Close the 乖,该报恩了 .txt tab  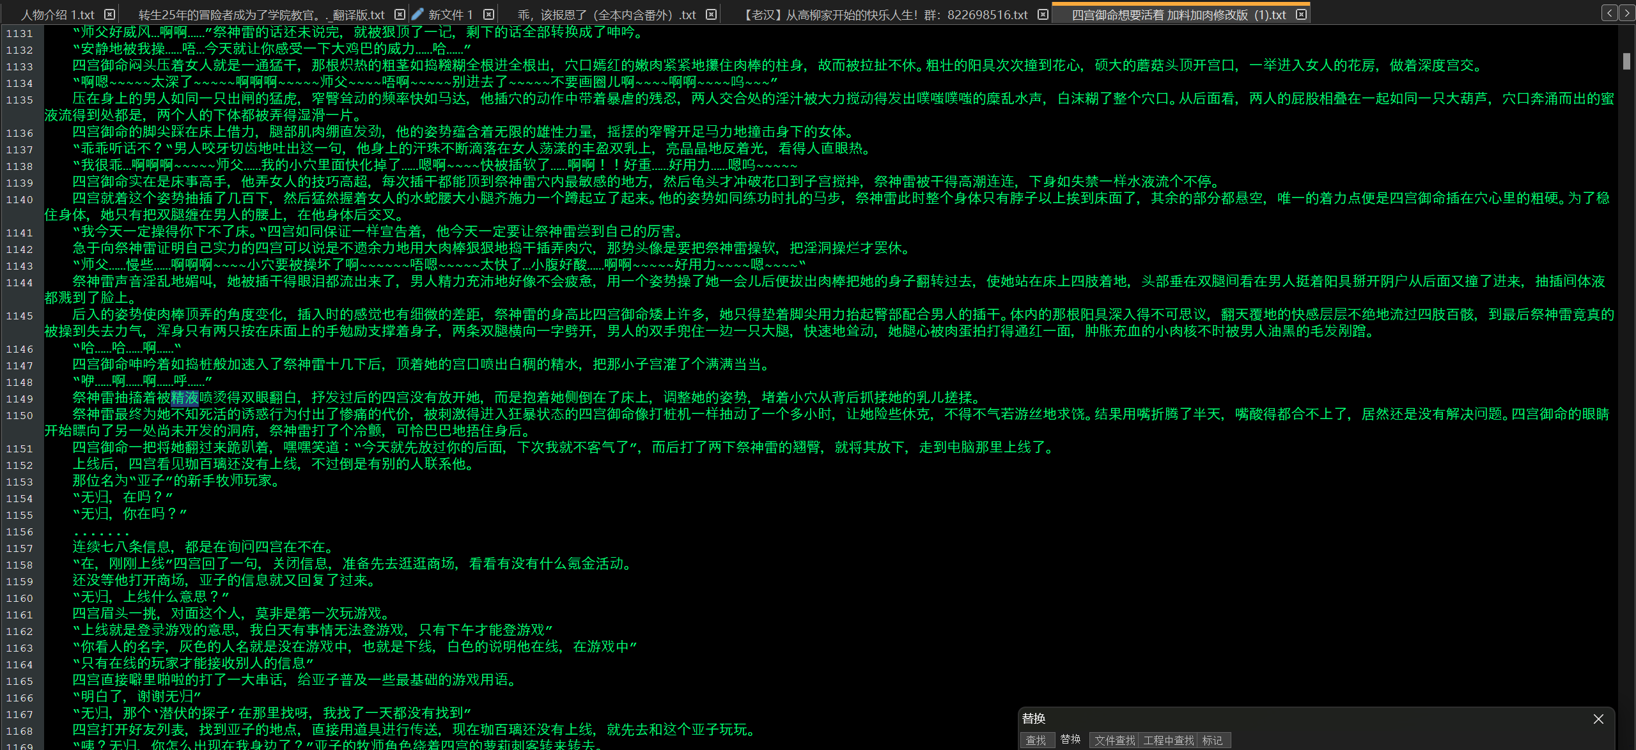pos(711,15)
